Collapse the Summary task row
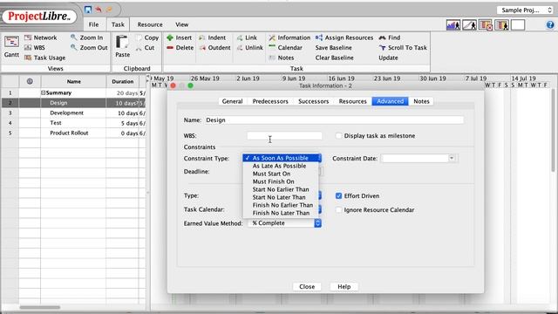This screenshot has height=314, width=558. point(43,93)
